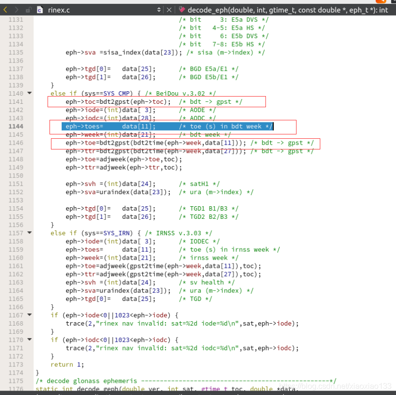Click 'if (eph->iodc<0||1023<eph->iodc)' on line 1170
Viewport: 396px width, 395px height.
point(115,340)
